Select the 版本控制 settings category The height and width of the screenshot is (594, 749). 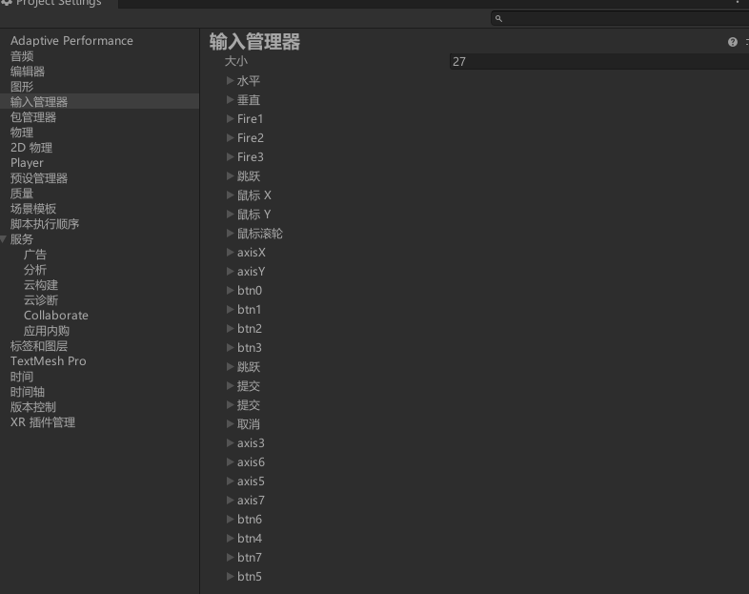(x=33, y=407)
